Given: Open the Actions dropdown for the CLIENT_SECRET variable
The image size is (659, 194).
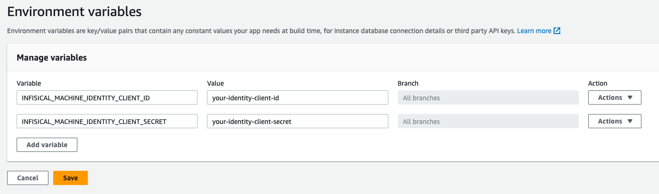Looking at the screenshot, I should click(615, 121).
